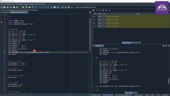The width and height of the screenshot is (170, 96).
Task: Run the current cell
Action: 23,7
